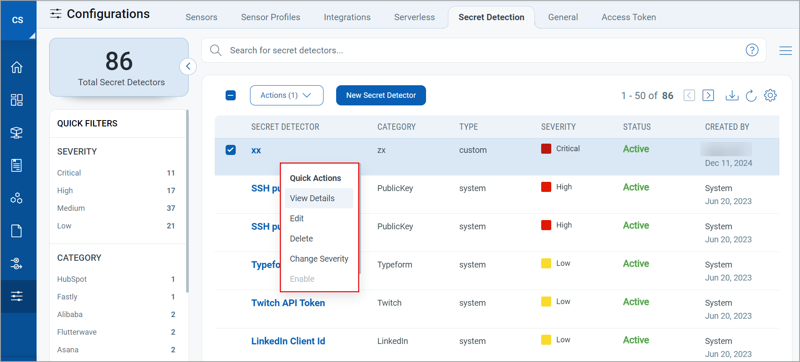Uncheck the checkbox for xx detector

(231, 150)
